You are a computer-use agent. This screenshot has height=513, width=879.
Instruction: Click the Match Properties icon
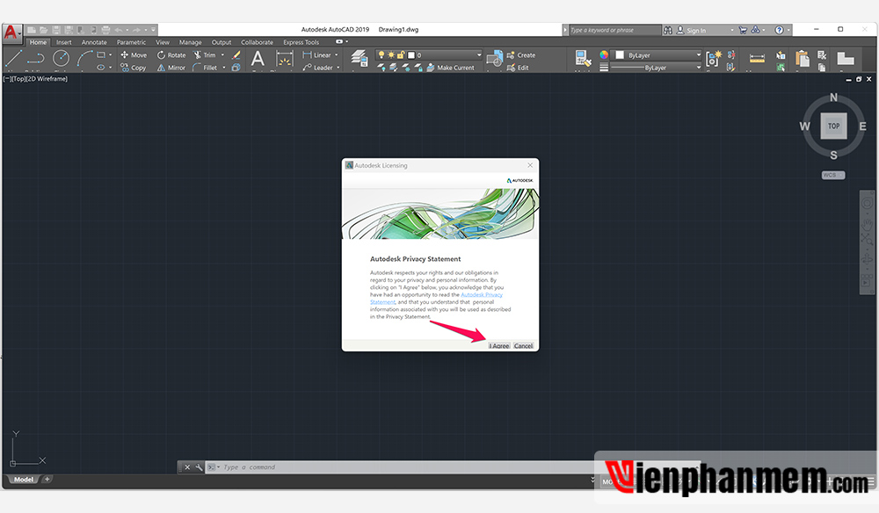point(583,59)
